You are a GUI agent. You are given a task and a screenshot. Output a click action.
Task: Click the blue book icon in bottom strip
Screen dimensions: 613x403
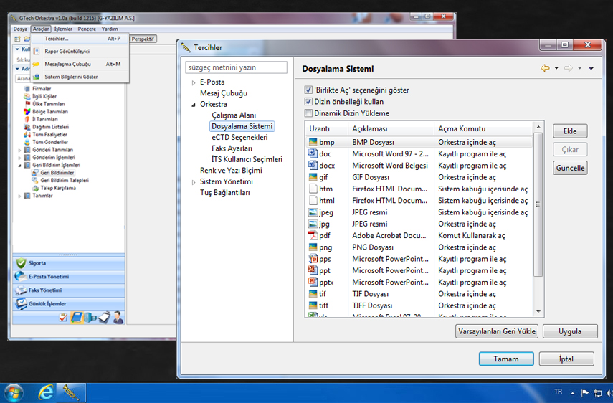pos(77,318)
